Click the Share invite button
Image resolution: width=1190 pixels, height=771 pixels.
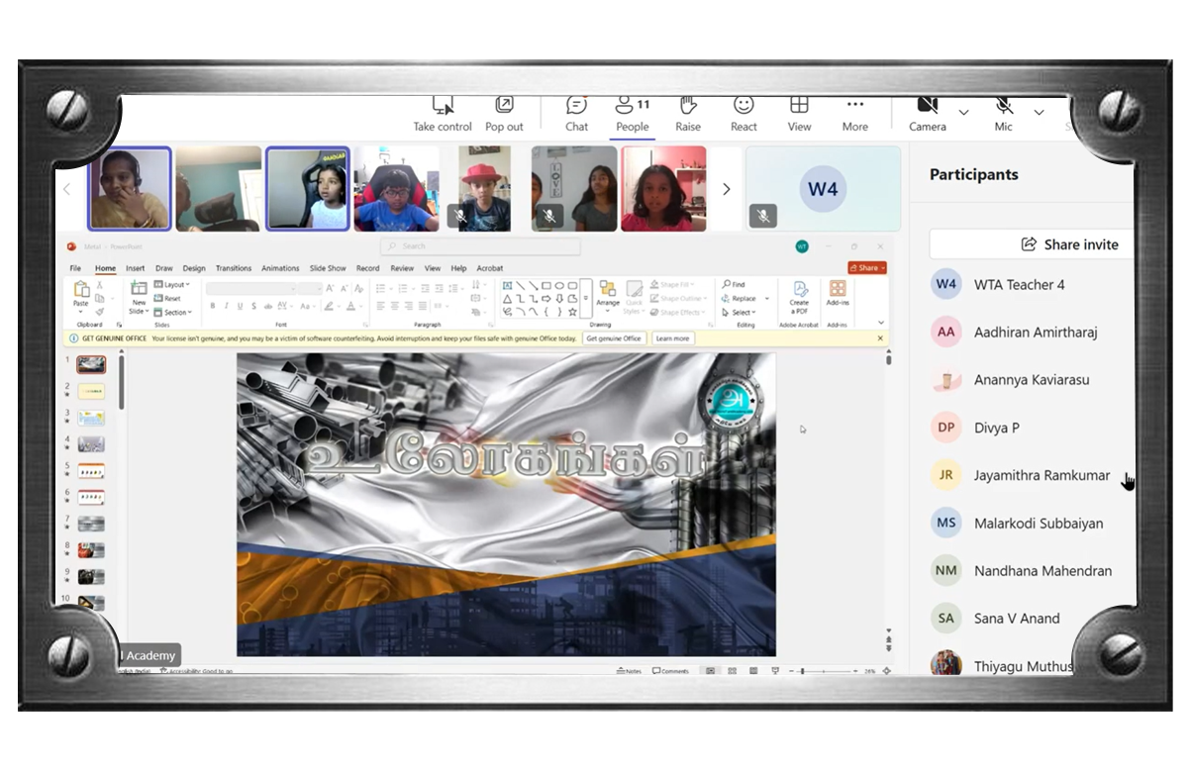coord(1069,244)
